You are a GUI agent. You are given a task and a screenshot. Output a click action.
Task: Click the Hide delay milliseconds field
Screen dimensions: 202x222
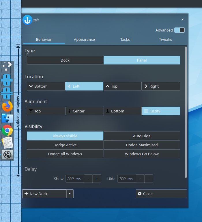tap(126, 179)
